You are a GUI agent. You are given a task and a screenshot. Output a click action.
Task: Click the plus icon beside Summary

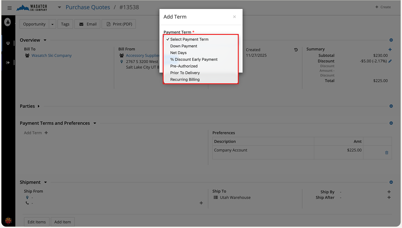(x=390, y=49)
